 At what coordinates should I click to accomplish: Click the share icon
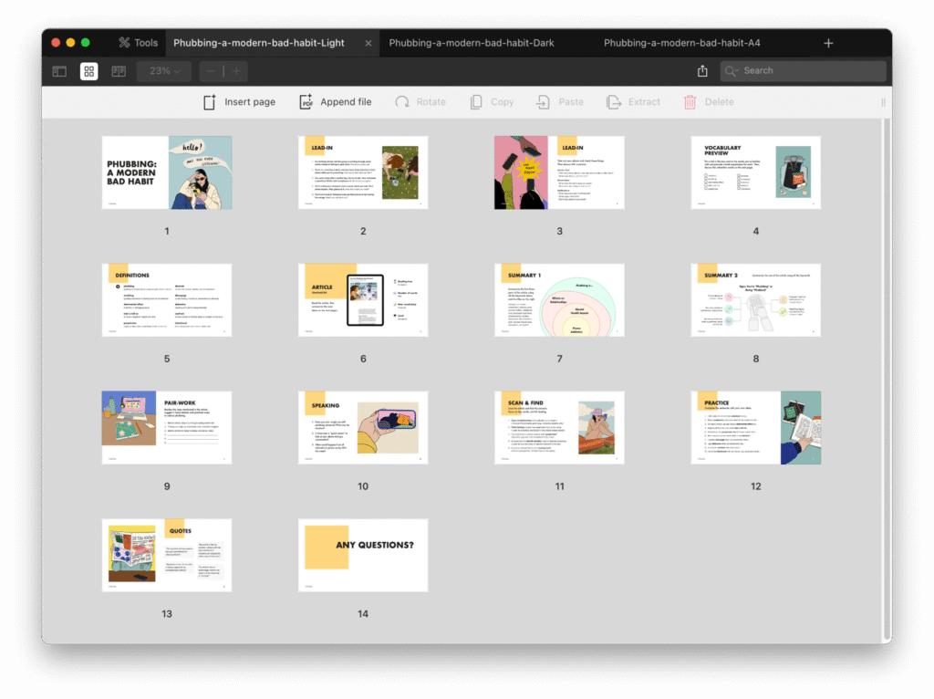click(702, 71)
